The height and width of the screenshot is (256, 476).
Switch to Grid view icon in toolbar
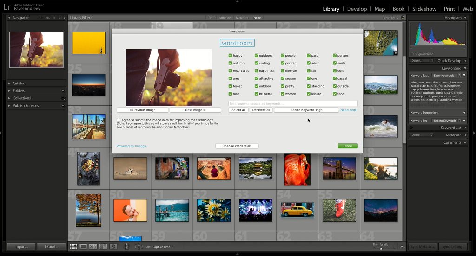73,247
